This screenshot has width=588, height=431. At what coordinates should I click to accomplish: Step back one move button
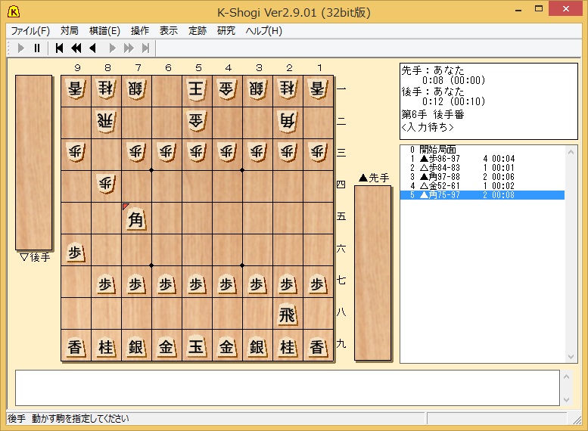pyautogui.click(x=92, y=48)
